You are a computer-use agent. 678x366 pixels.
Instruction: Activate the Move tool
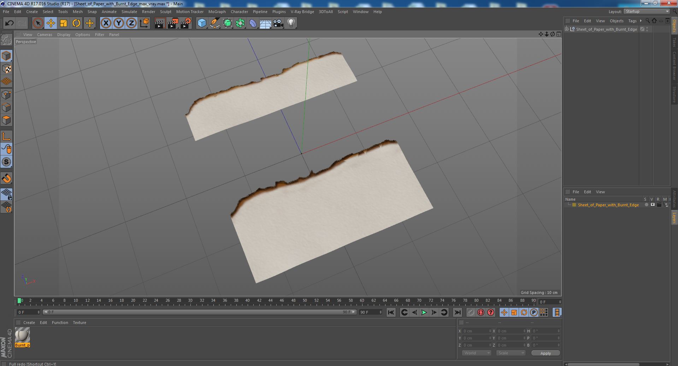(51, 23)
